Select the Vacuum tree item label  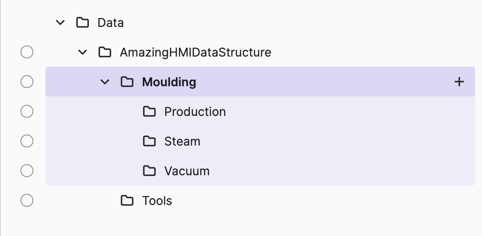[x=187, y=171]
